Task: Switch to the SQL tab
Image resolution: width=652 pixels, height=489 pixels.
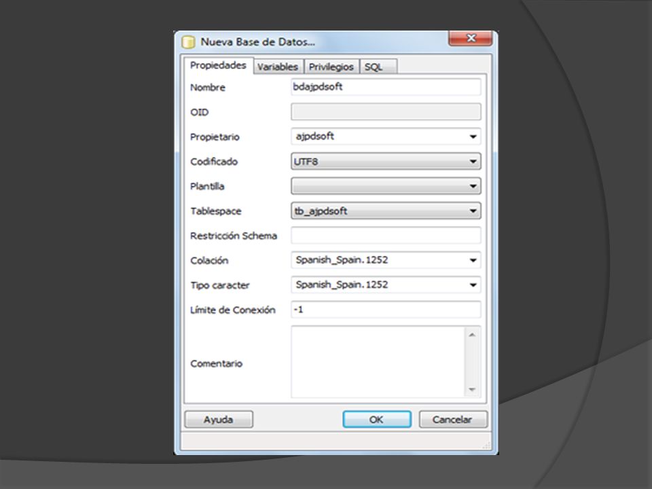Action: 378,67
